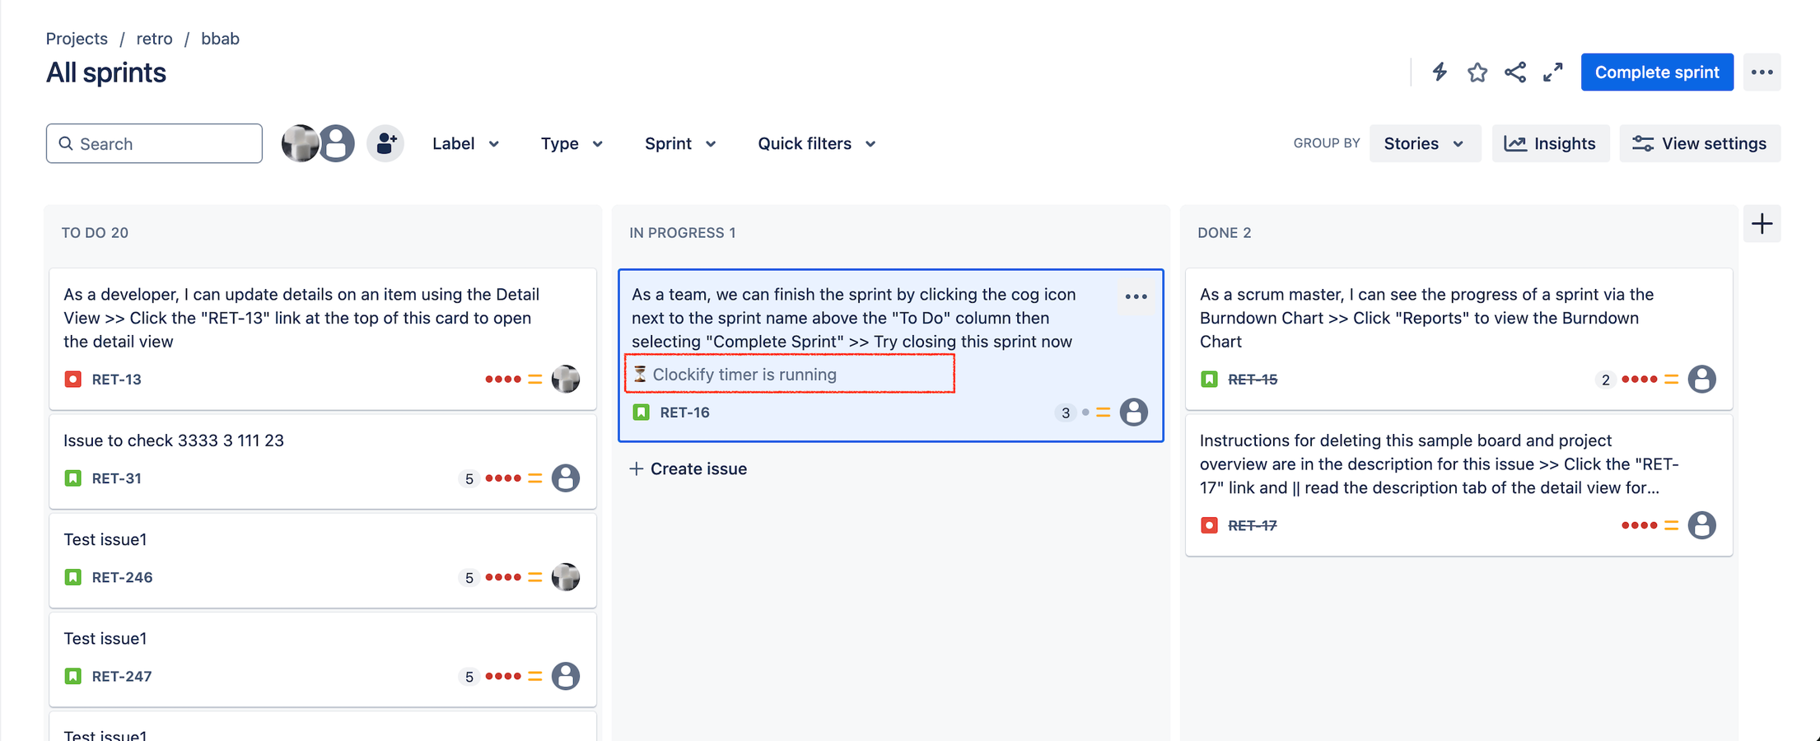
Task: Click RET-13 medium priority icon
Action: point(535,380)
